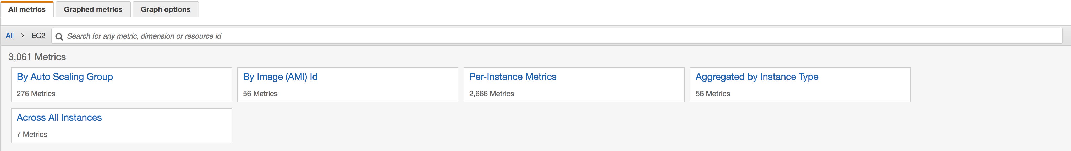Browse Per-Instance Metrics
The width and height of the screenshot is (1071, 151).
pyautogui.click(x=513, y=77)
